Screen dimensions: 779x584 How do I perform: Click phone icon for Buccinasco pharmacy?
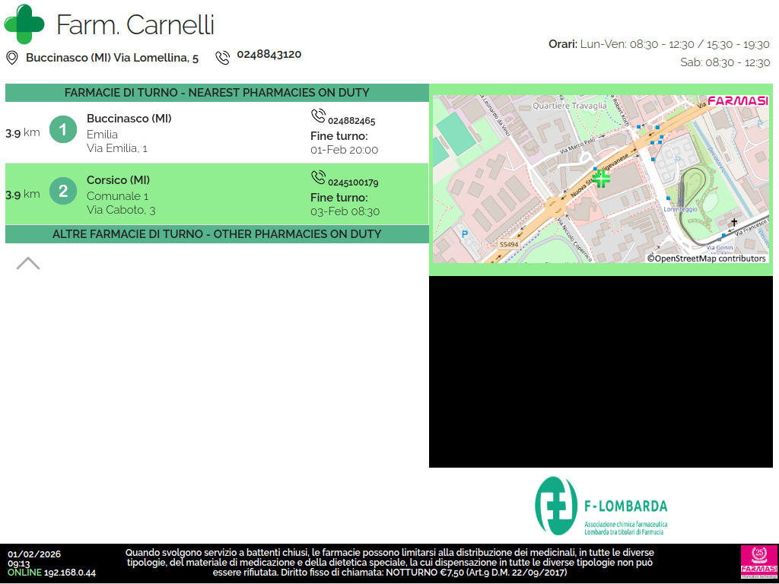(x=318, y=116)
